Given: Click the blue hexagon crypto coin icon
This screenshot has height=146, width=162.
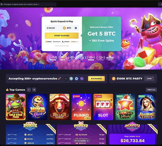Looking at the screenshot, I should (77, 79).
